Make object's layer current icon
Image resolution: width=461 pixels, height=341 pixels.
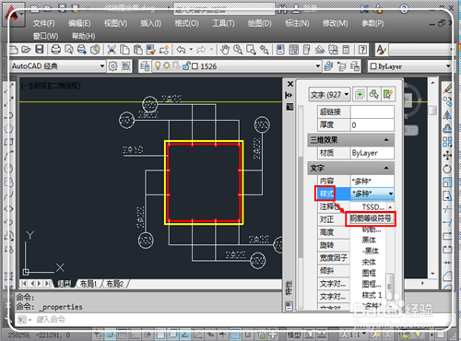pyautogui.click(x=328, y=66)
